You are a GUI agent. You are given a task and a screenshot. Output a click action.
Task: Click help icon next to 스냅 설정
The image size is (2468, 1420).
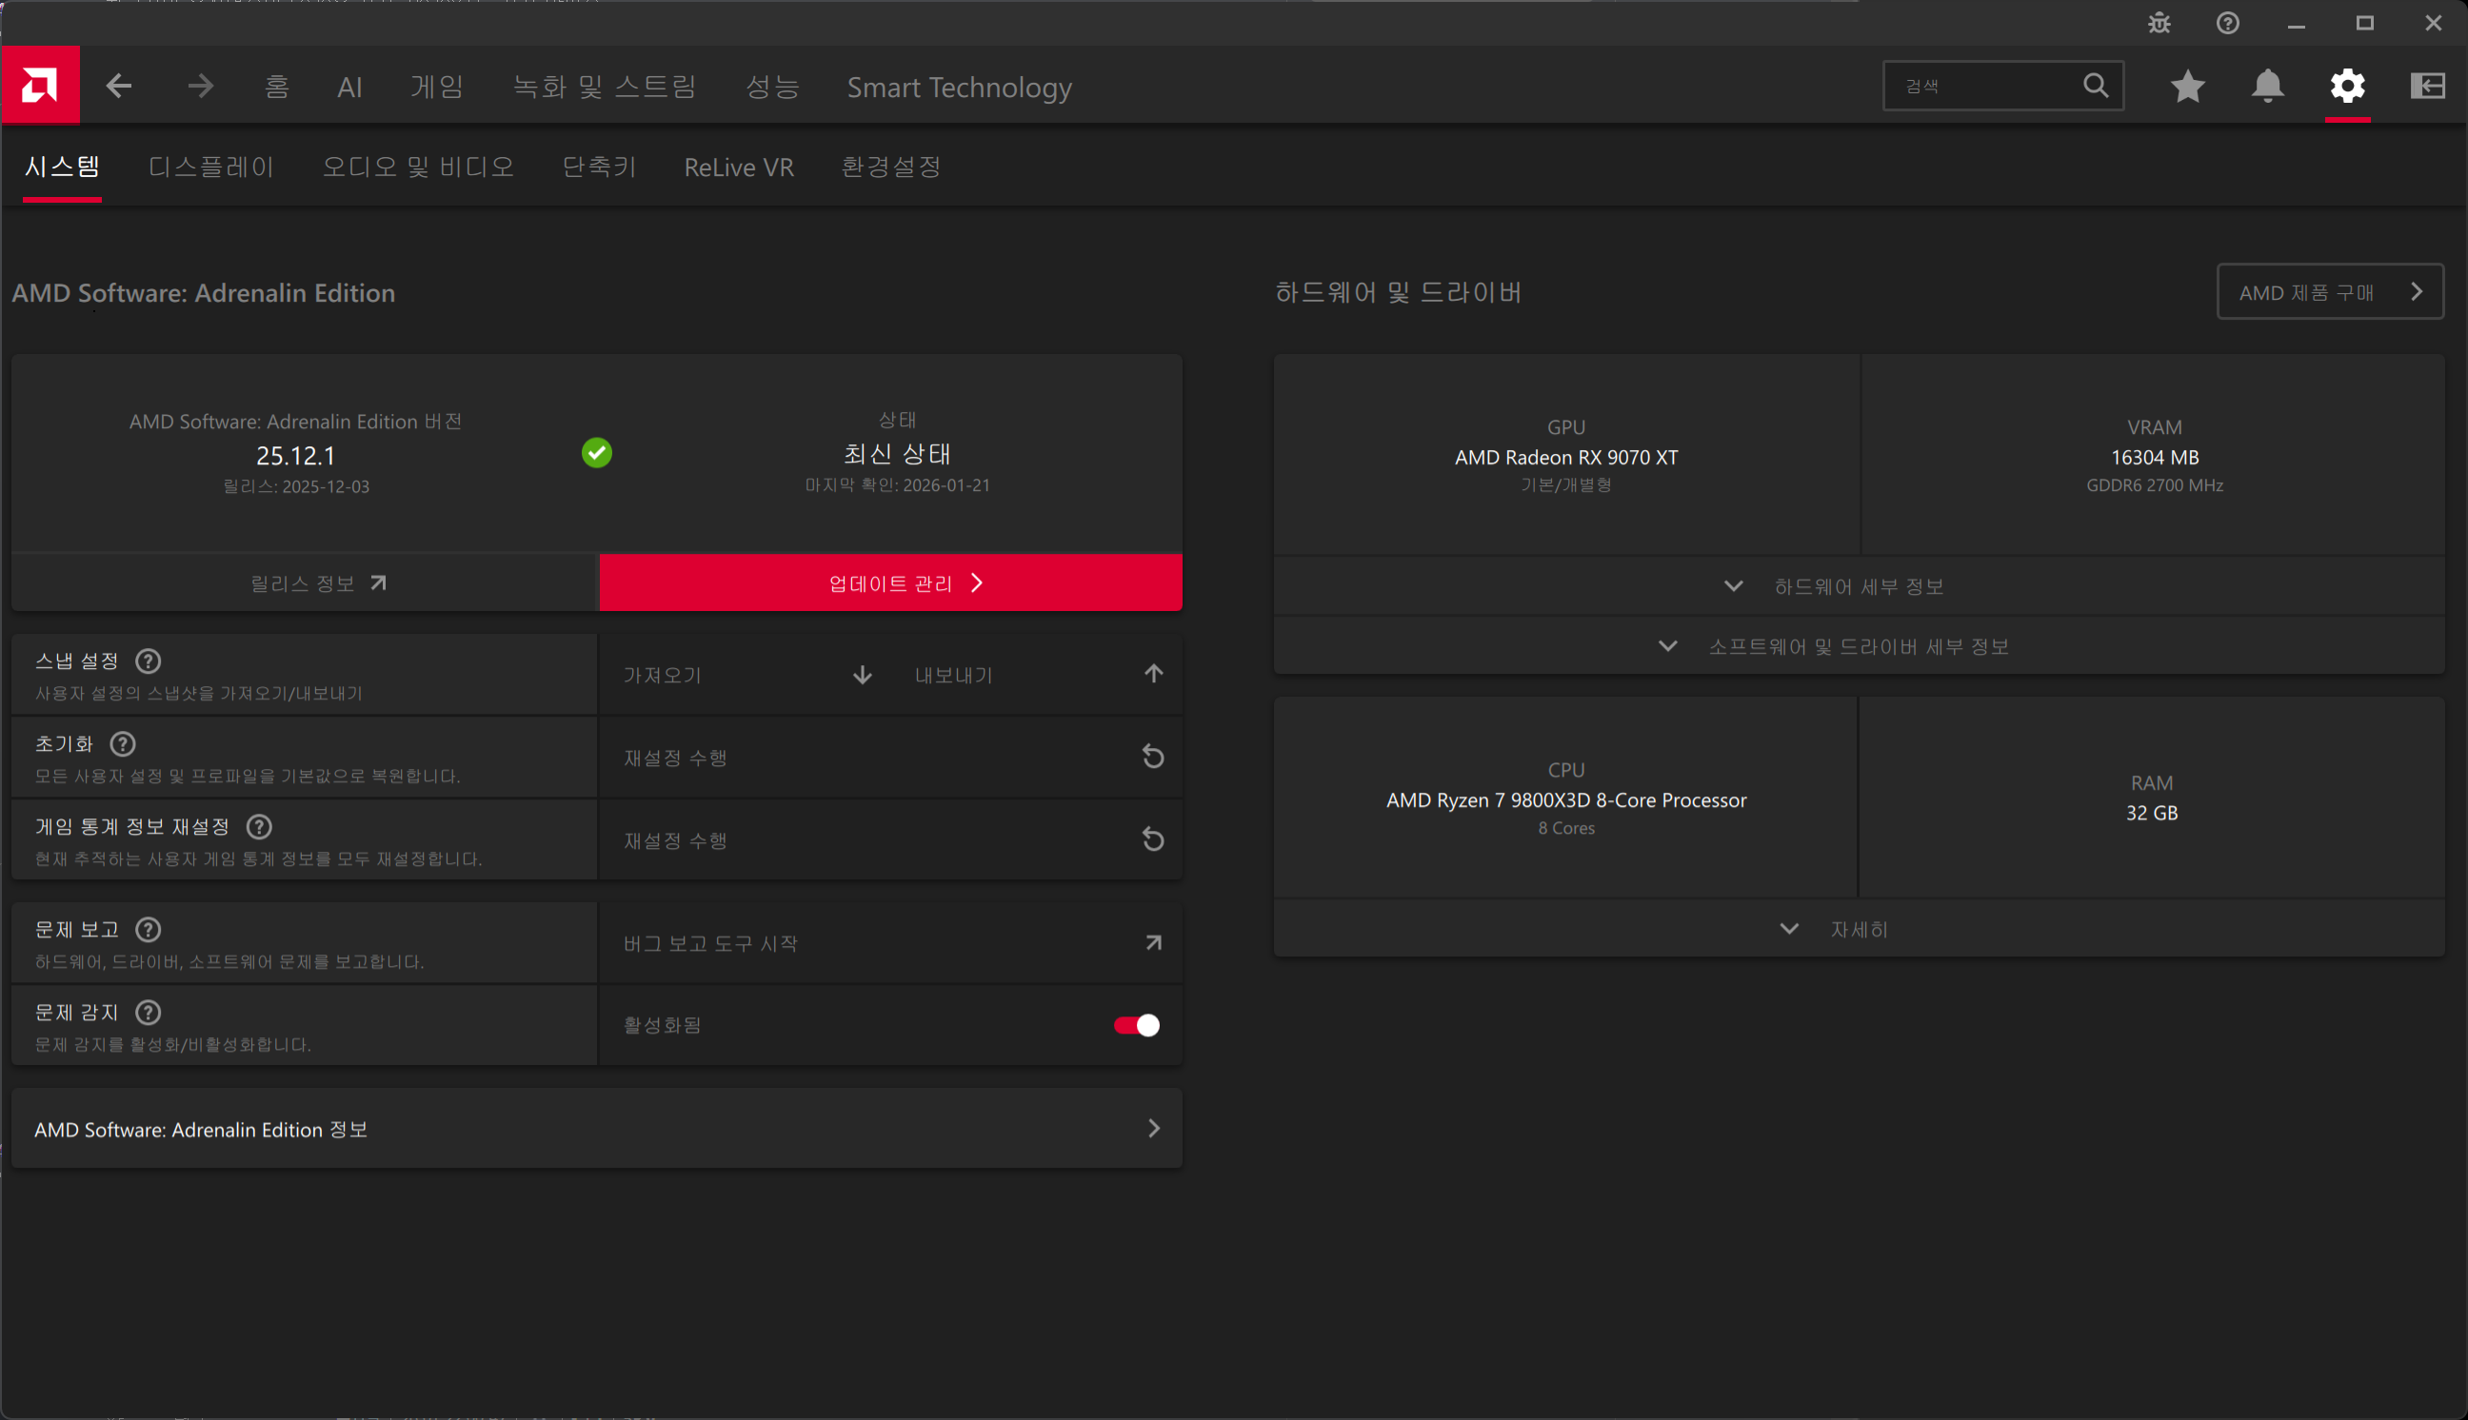coord(149,661)
